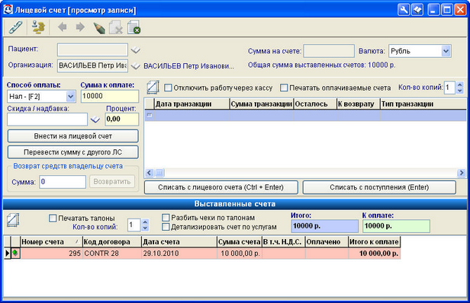This screenshot has height=303, width=470.
Task: Click Внести на лицевой счет button
Action: [x=72, y=136]
